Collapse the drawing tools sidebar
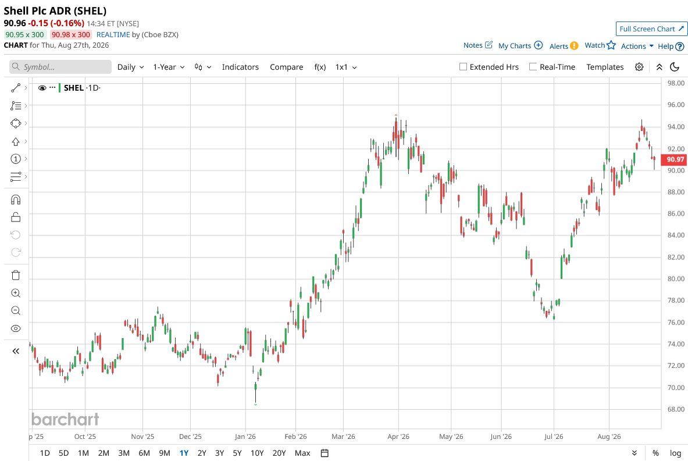The width and height of the screenshot is (688, 461). point(16,351)
